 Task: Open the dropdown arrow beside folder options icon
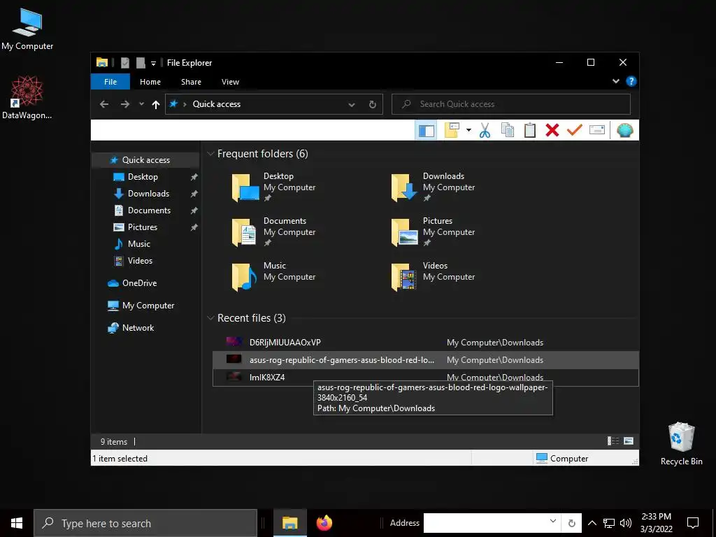click(468, 130)
